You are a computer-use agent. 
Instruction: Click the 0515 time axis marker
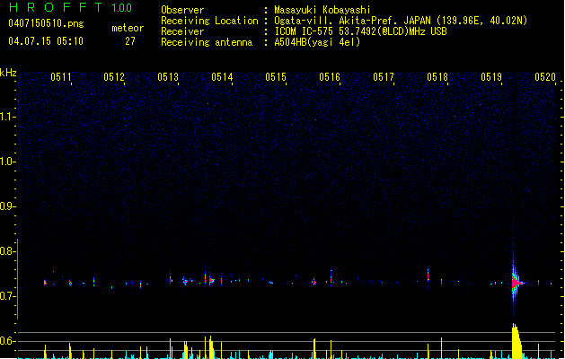(276, 76)
